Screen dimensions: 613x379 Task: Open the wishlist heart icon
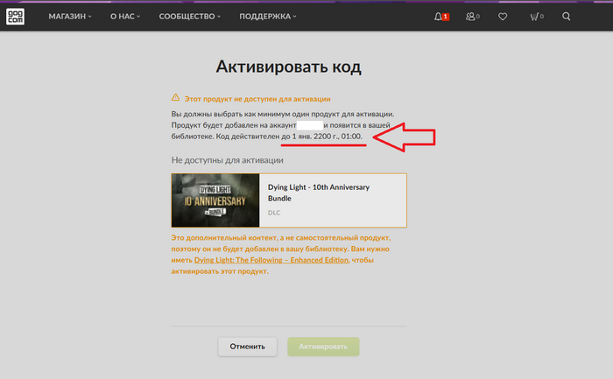tap(503, 17)
